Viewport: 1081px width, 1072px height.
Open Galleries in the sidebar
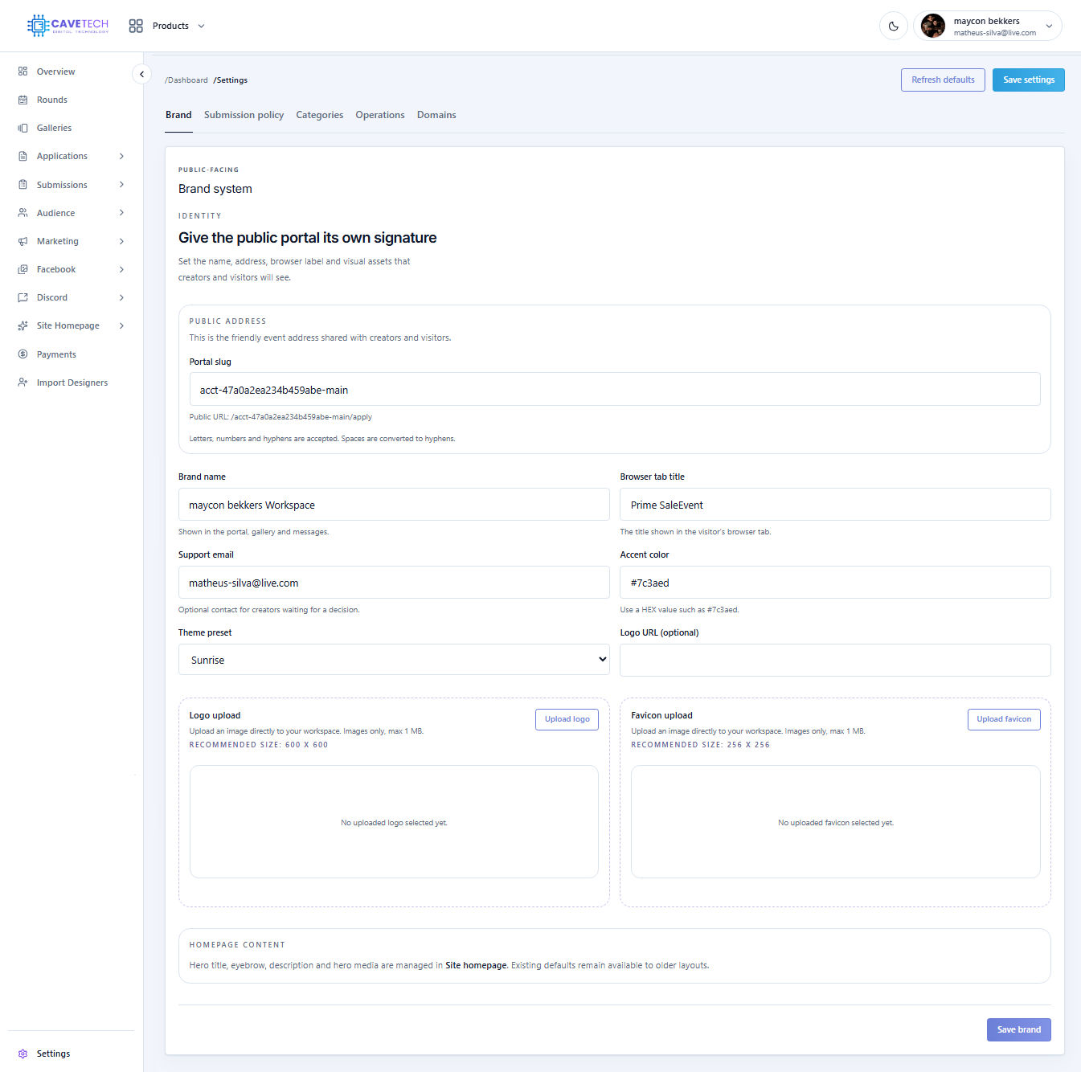click(54, 128)
